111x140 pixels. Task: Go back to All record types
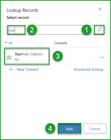tap(8, 43)
